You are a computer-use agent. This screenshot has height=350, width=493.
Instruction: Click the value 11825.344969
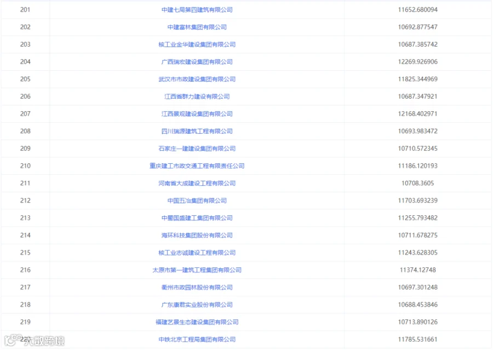[417, 79]
